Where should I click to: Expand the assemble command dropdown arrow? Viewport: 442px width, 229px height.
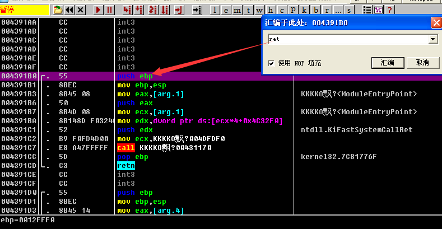point(432,39)
